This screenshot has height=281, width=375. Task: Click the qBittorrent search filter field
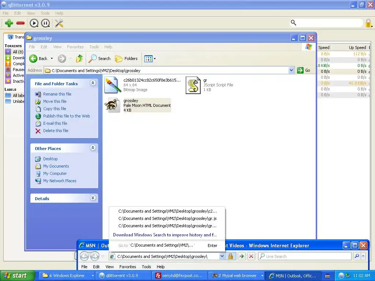click(330, 23)
